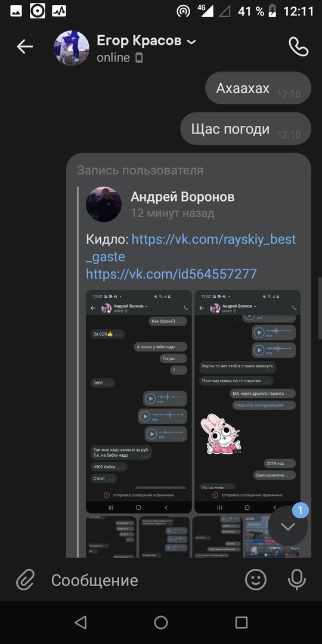Open first attached screenshot with 'Как будем?)'

(139, 401)
